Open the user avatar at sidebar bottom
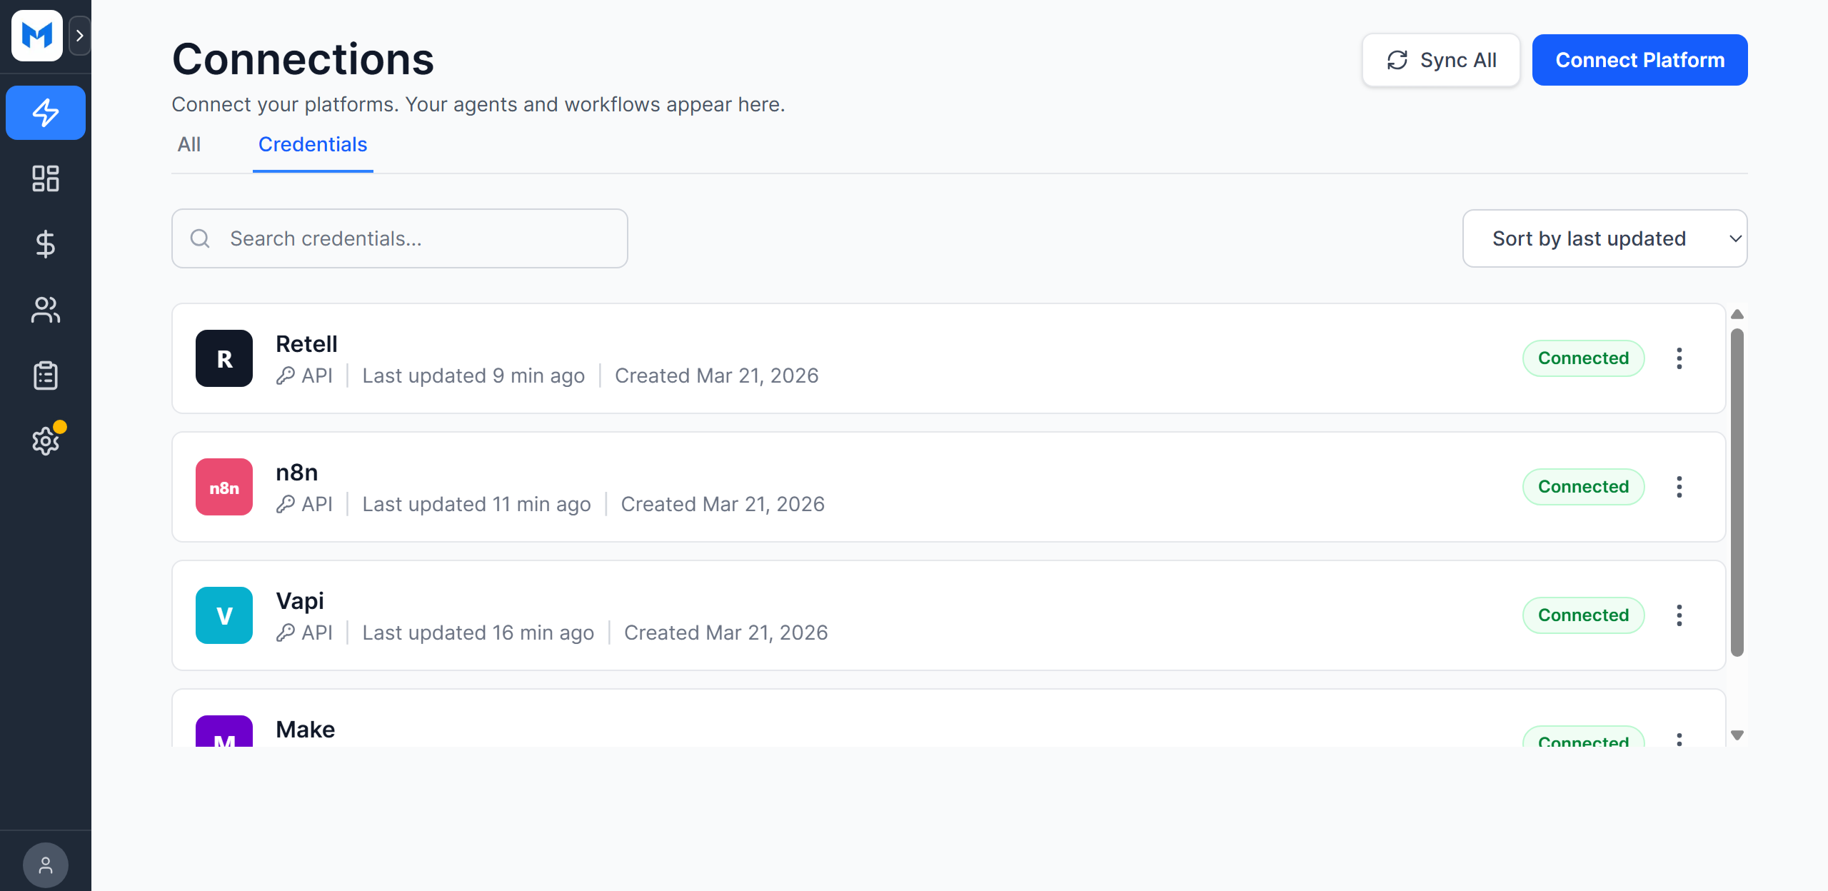This screenshot has width=1828, height=891. click(x=45, y=864)
